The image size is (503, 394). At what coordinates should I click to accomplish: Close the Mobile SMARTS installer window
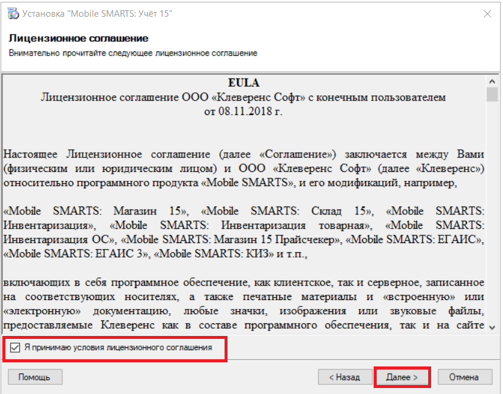(x=487, y=14)
